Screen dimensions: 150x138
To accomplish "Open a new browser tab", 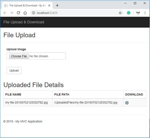I will tap(57, 5).
